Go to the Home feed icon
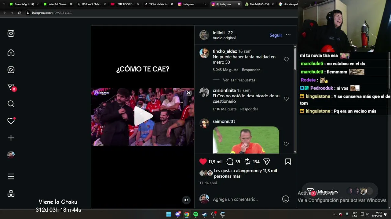Image resolution: width=391 pixels, height=219 pixels. pos(11,53)
